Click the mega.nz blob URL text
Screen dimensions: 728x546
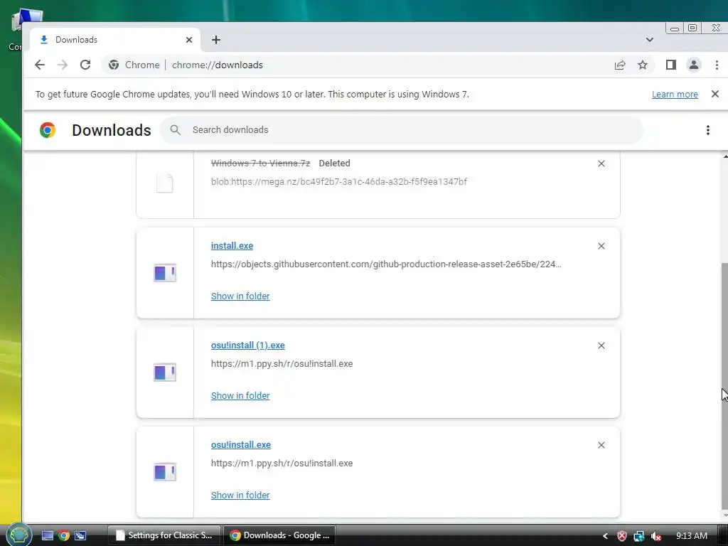point(339,181)
